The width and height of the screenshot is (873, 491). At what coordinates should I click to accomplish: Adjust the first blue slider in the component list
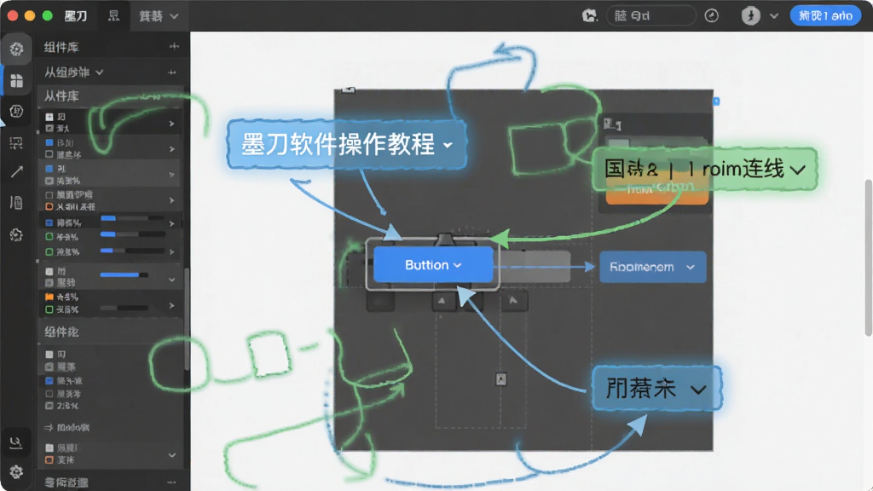tap(132, 218)
